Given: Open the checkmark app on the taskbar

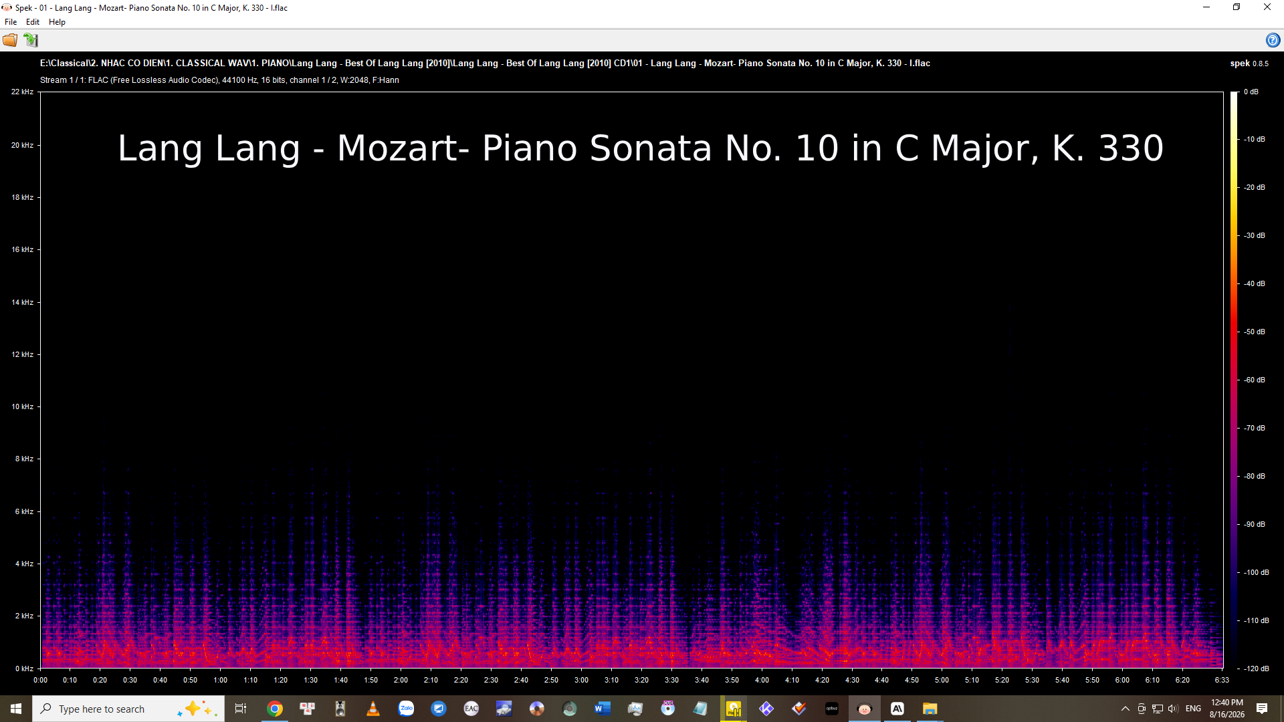Looking at the screenshot, I should pyautogui.click(x=799, y=709).
